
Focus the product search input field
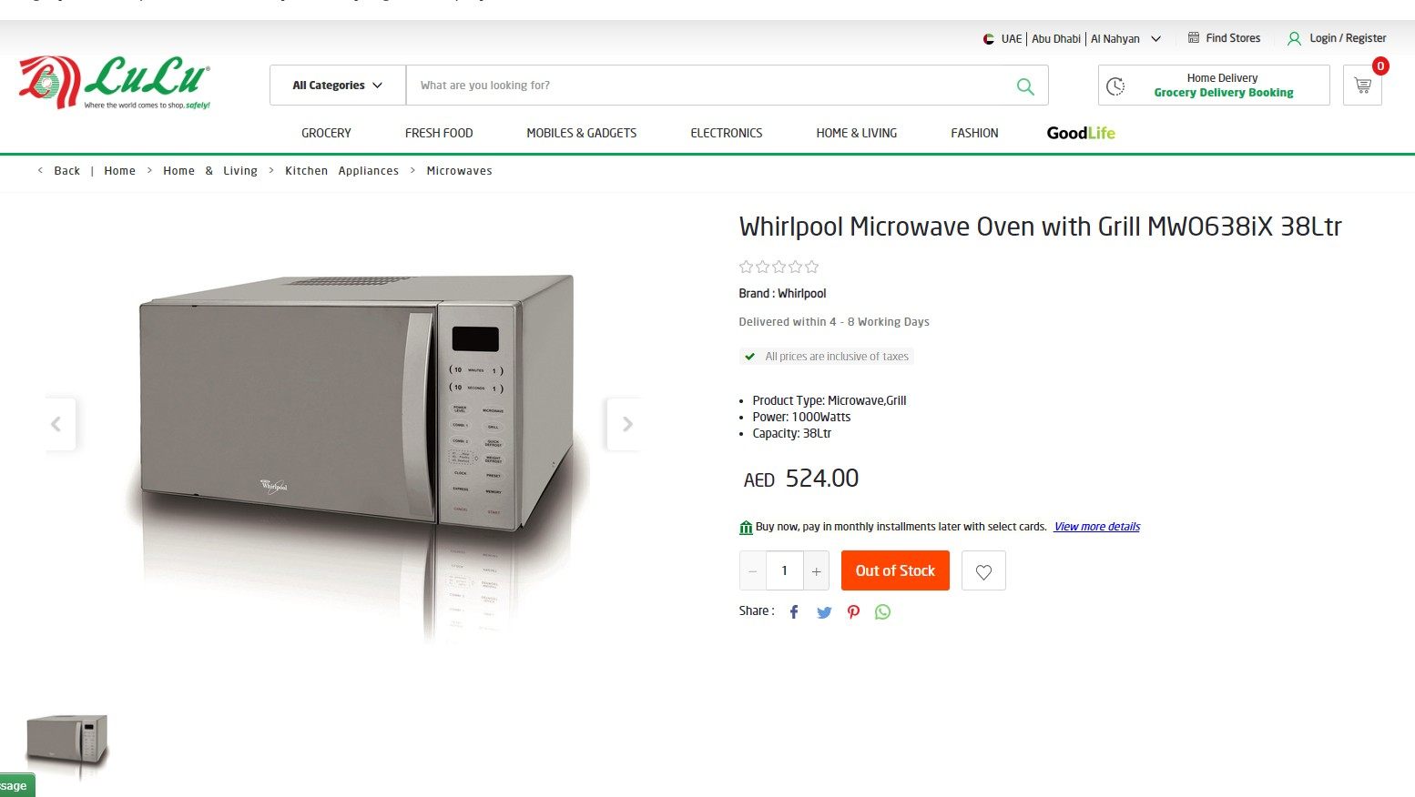point(710,86)
